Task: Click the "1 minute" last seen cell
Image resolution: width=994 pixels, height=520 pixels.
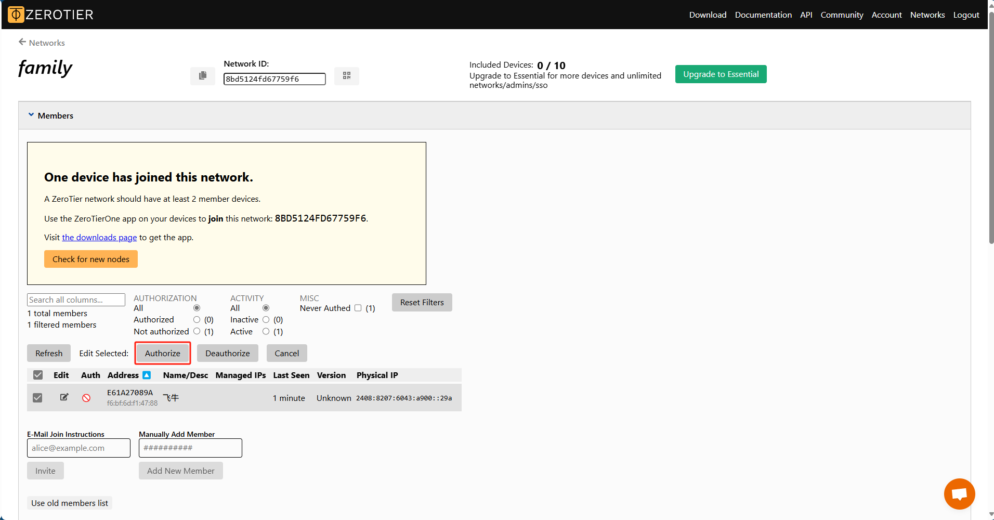Action: point(289,398)
